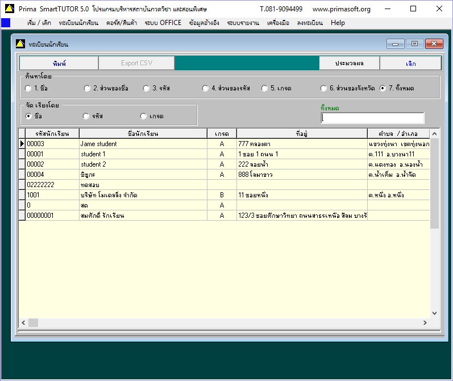Viewport: 453px width, 381px height.
Task: Click the horizontal scroll left arrow
Action: (23, 322)
